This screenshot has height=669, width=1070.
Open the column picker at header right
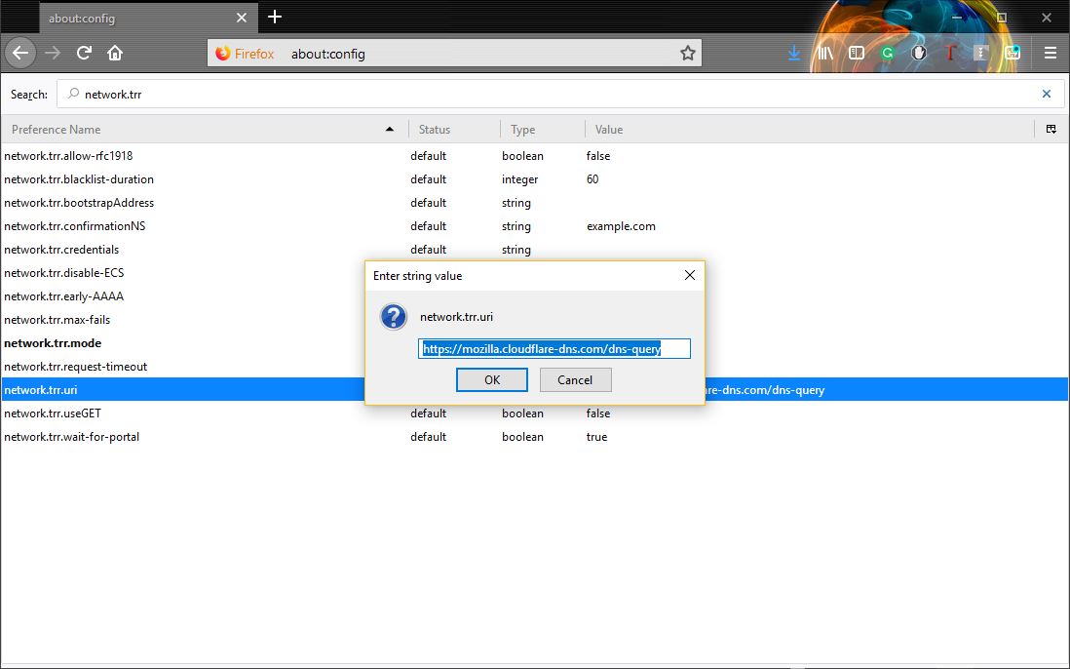[1051, 129]
